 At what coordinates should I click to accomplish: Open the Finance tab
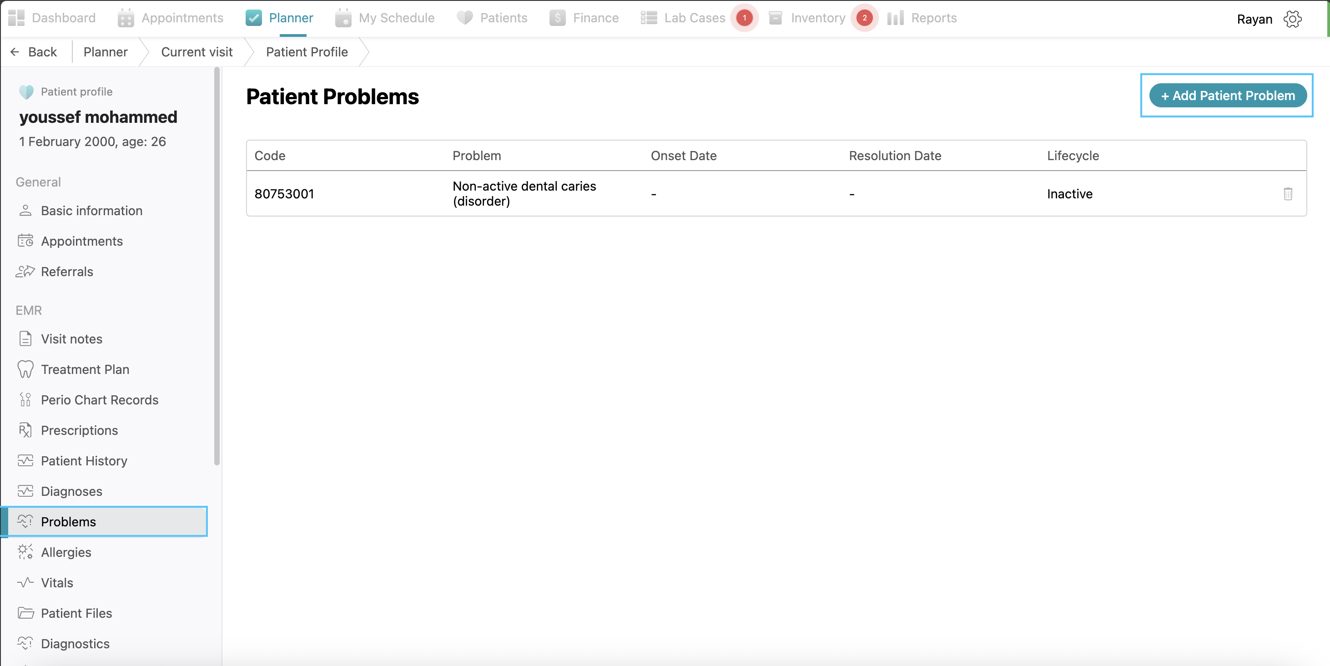click(584, 18)
